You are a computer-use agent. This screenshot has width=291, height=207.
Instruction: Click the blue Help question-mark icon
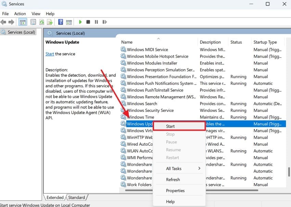(x=61, y=22)
